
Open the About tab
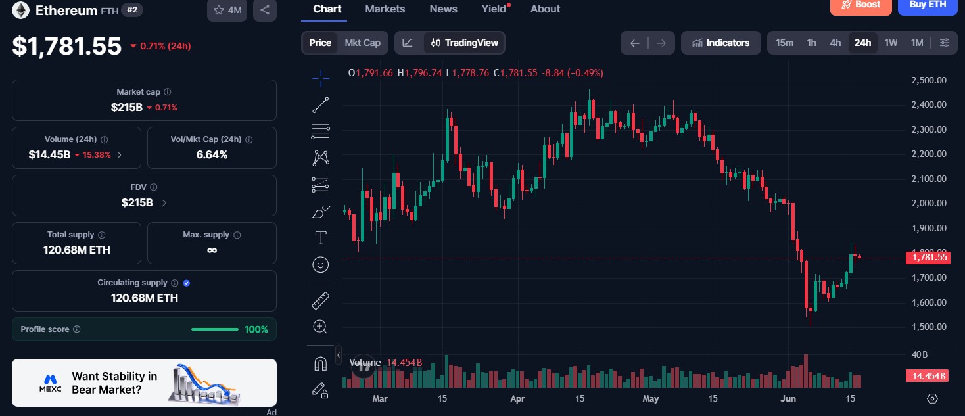click(546, 9)
